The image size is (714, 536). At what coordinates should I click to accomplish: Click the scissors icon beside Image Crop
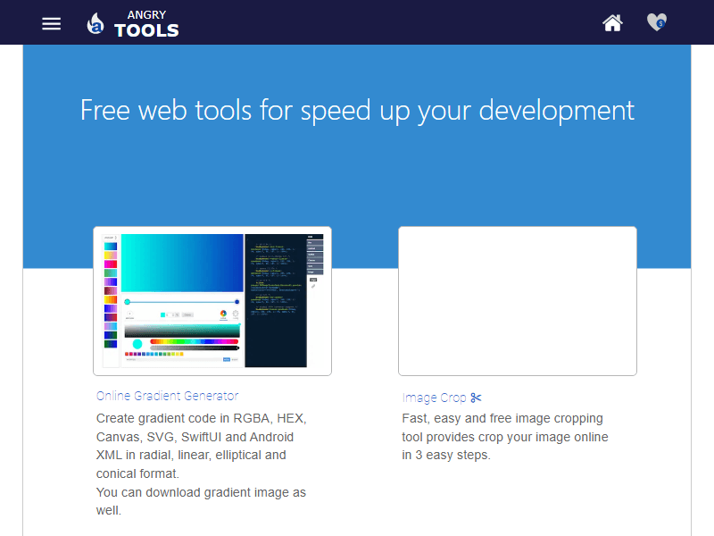pos(477,397)
